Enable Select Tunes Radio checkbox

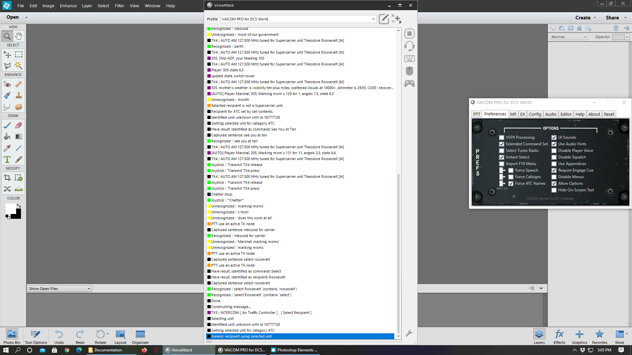(x=502, y=151)
